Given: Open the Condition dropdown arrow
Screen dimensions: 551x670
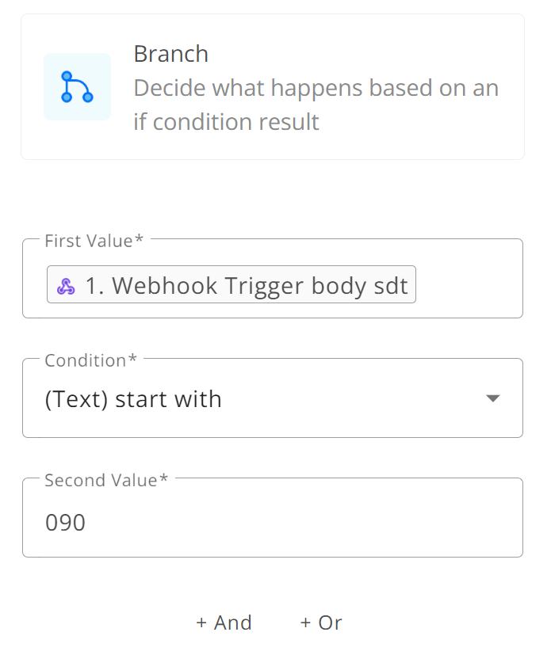Looking at the screenshot, I should (493, 398).
